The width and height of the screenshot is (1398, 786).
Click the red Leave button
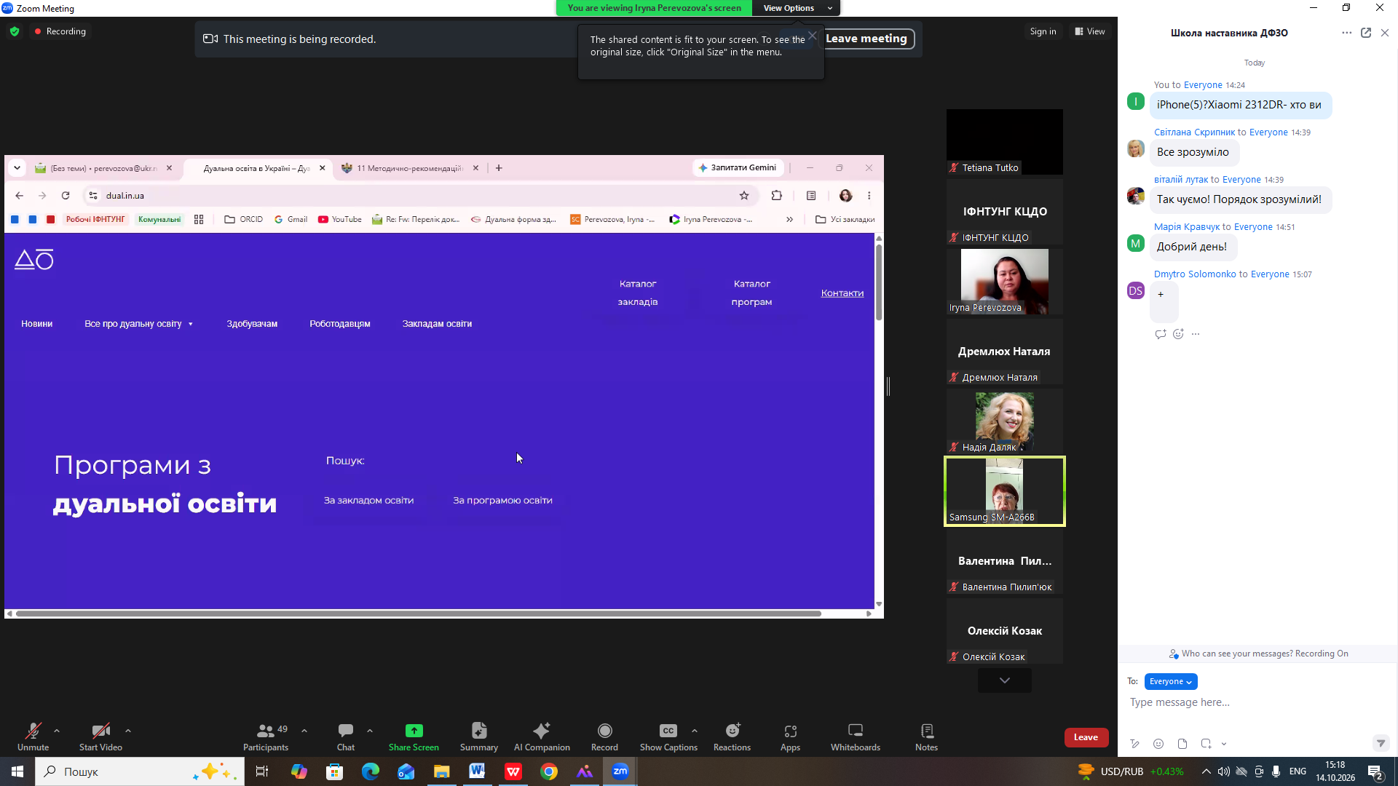point(1086,737)
